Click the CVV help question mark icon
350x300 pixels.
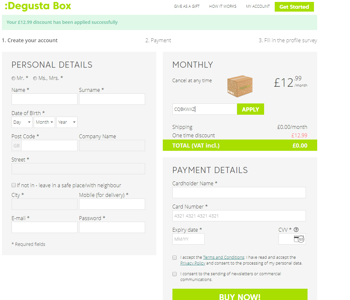tap(296, 230)
